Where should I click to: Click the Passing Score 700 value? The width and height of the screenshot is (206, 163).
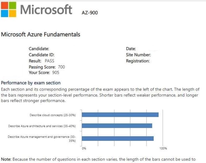(61, 67)
